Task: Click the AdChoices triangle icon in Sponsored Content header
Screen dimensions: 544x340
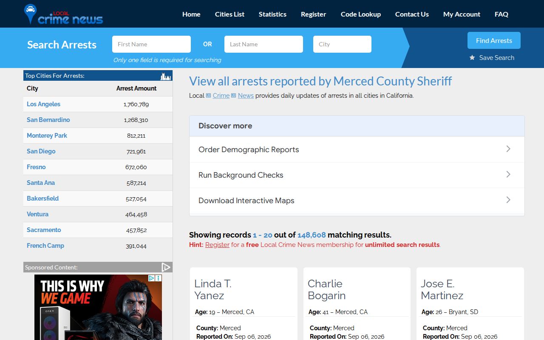Action: (x=166, y=267)
